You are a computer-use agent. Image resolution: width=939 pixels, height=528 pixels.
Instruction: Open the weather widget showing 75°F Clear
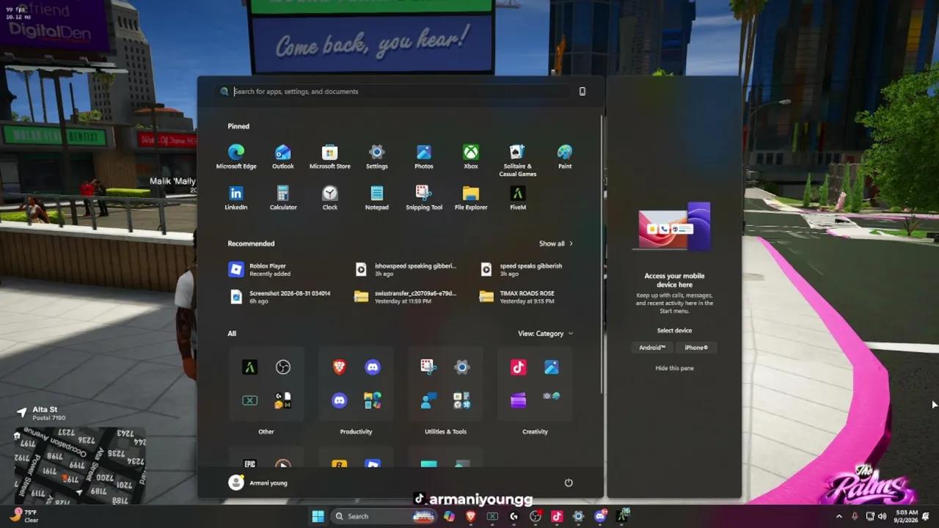point(24,516)
